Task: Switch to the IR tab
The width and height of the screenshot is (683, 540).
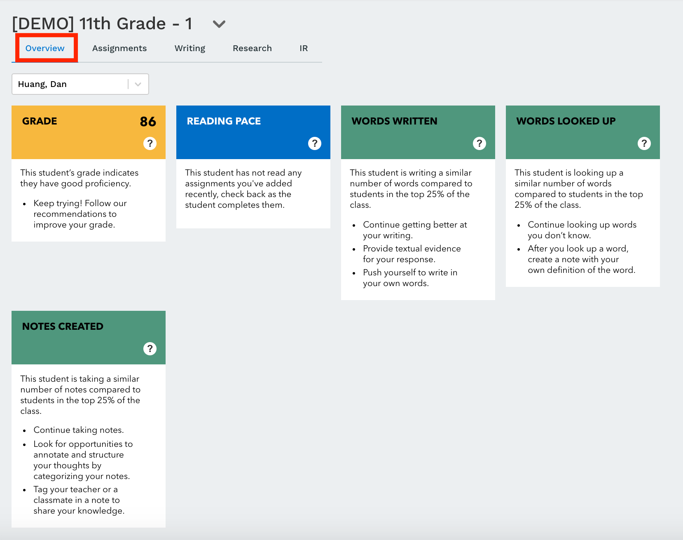Action: tap(304, 48)
